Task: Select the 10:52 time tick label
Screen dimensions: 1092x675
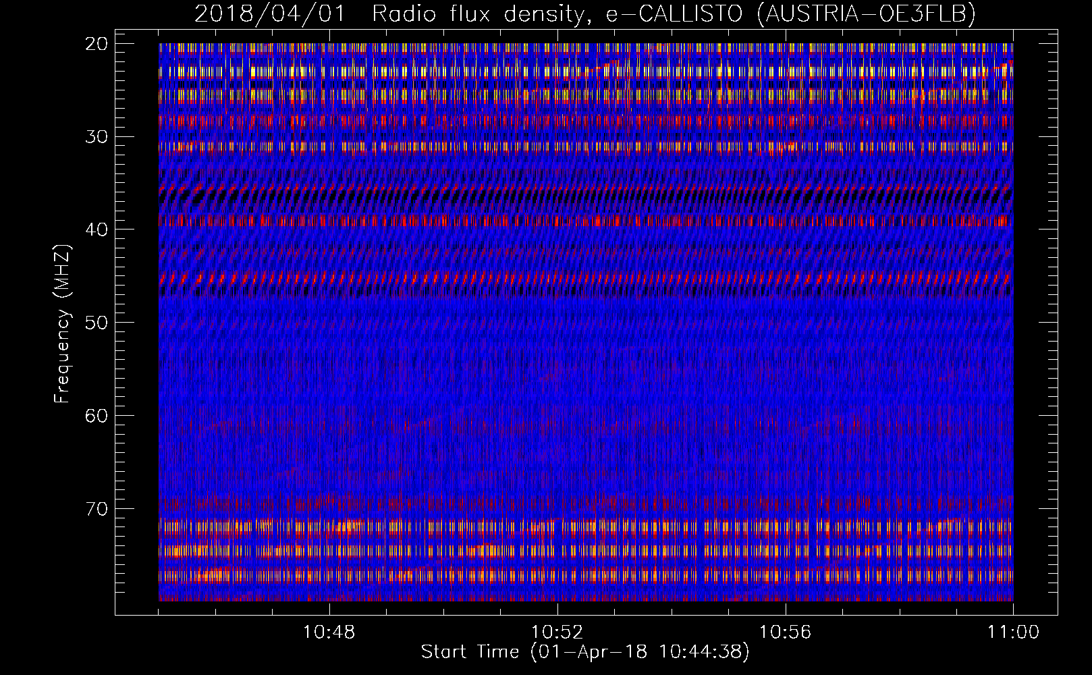Action: click(557, 632)
